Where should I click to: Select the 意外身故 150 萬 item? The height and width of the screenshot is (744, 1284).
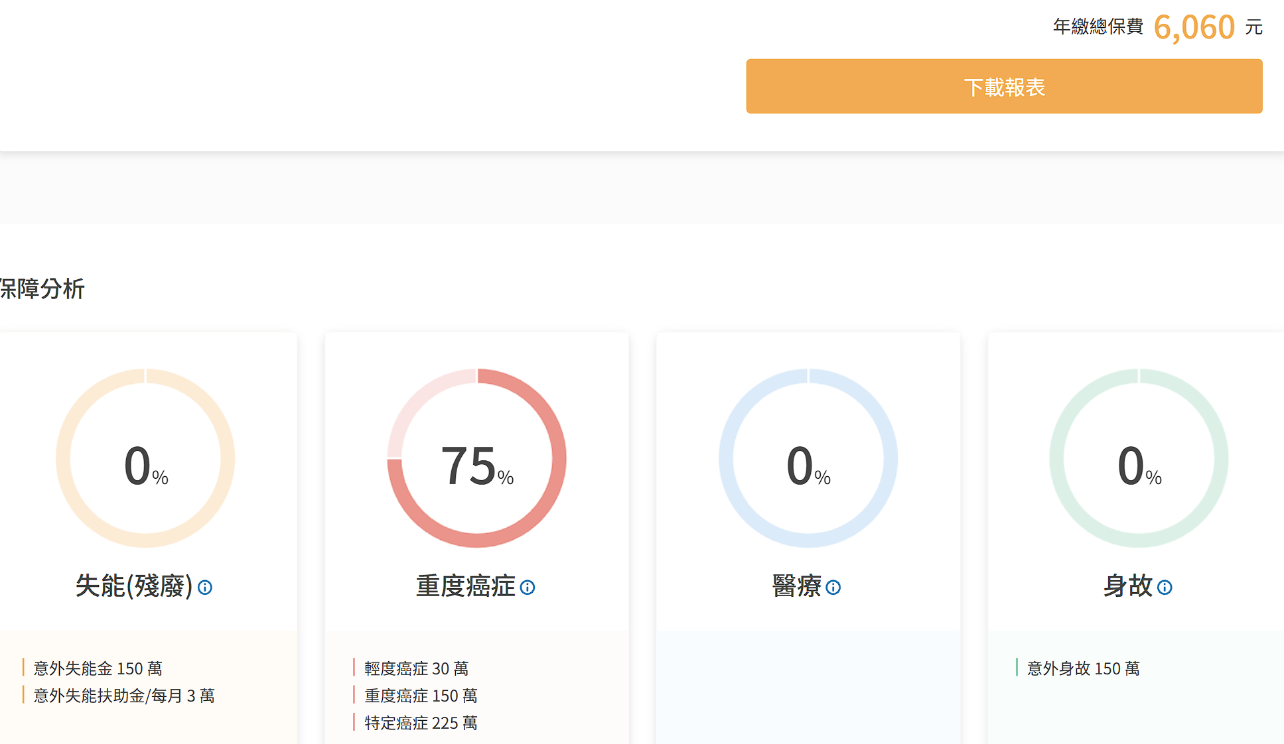pos(1083,668)
